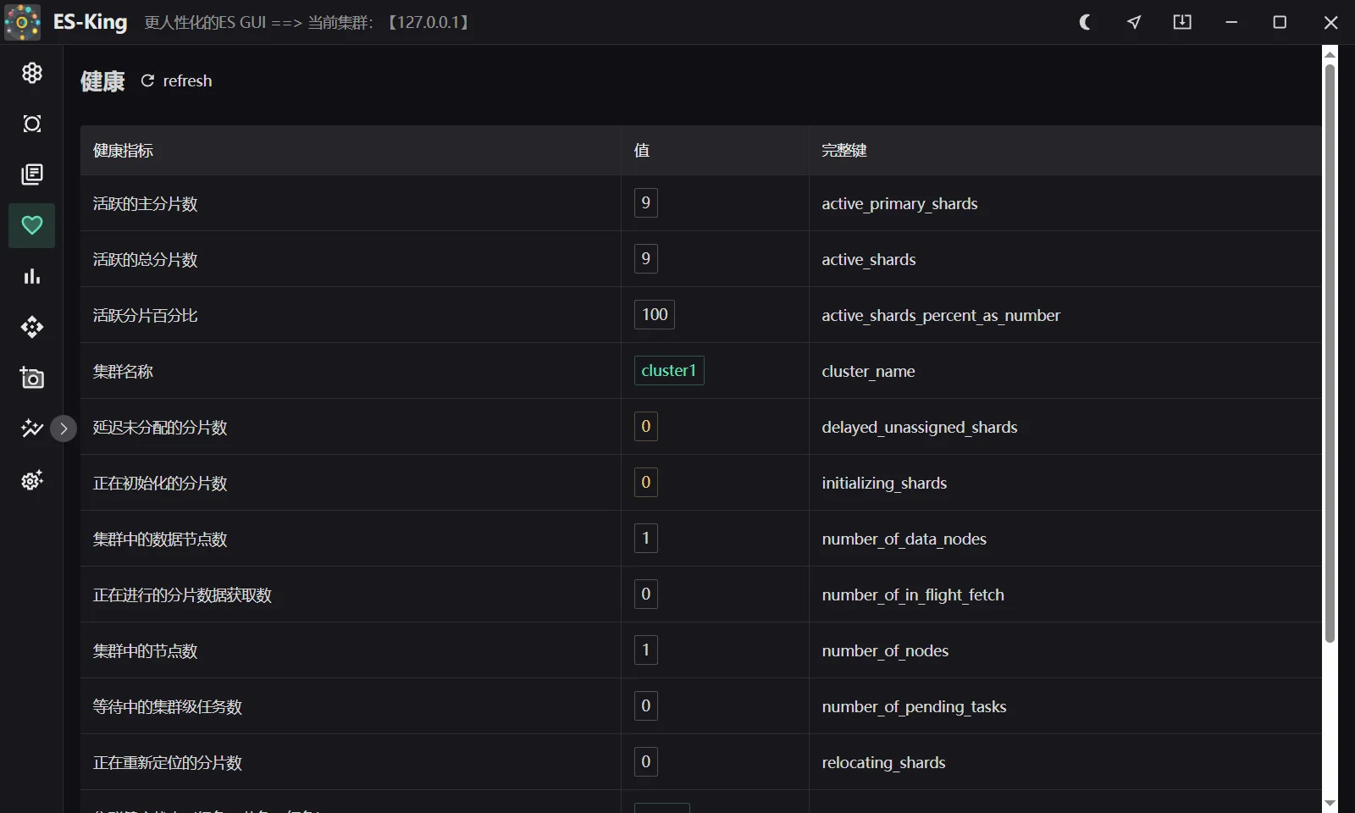
Task: Select initializing_shards key text
Action: pos(884,483)
